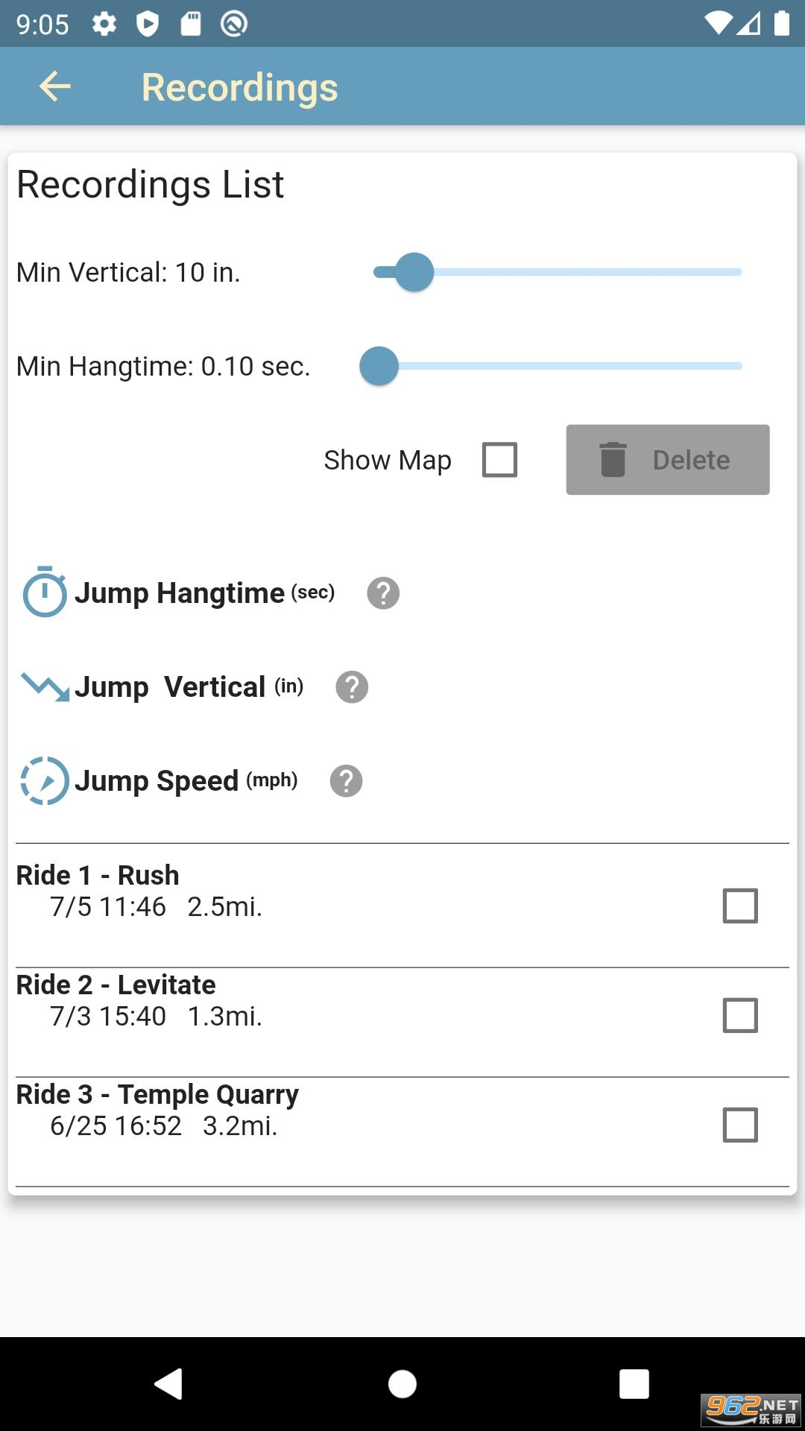
Task: Click the Min Hangtime slider handle
Action: click(x=379, y=366)
